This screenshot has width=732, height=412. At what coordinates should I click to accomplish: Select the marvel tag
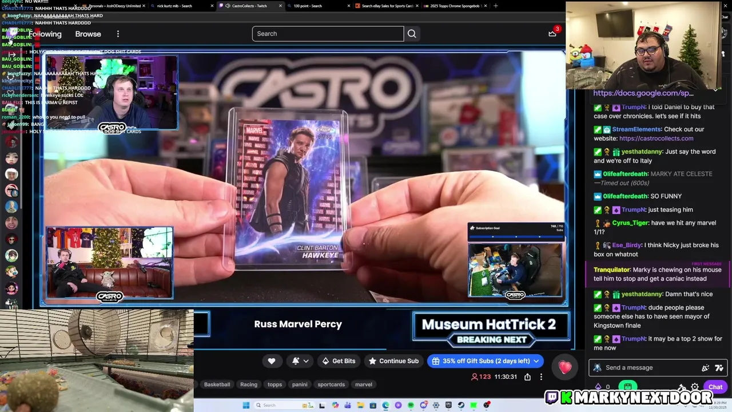point(364,385)
